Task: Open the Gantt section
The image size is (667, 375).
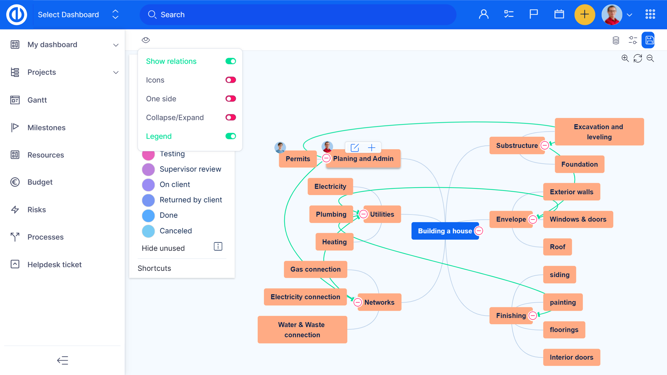Action: (37, 100)
